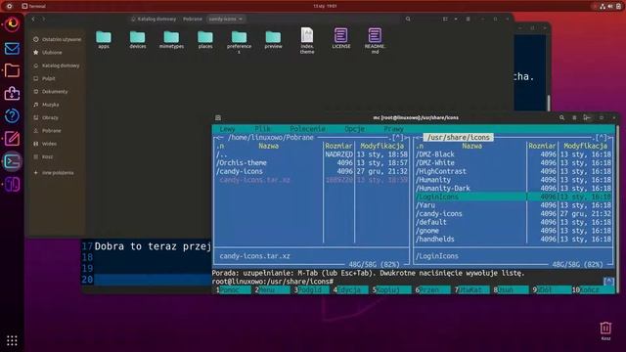The image size is (626, 352).
Task: Click the system tray status icons
Action: pyautogui.click(x=610, y=6)
